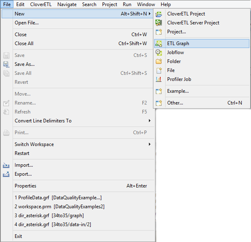The height and width of the screenshot is (242, 251).
Task: Open recent file 2 workspace.prm
Action: (78, 207)
